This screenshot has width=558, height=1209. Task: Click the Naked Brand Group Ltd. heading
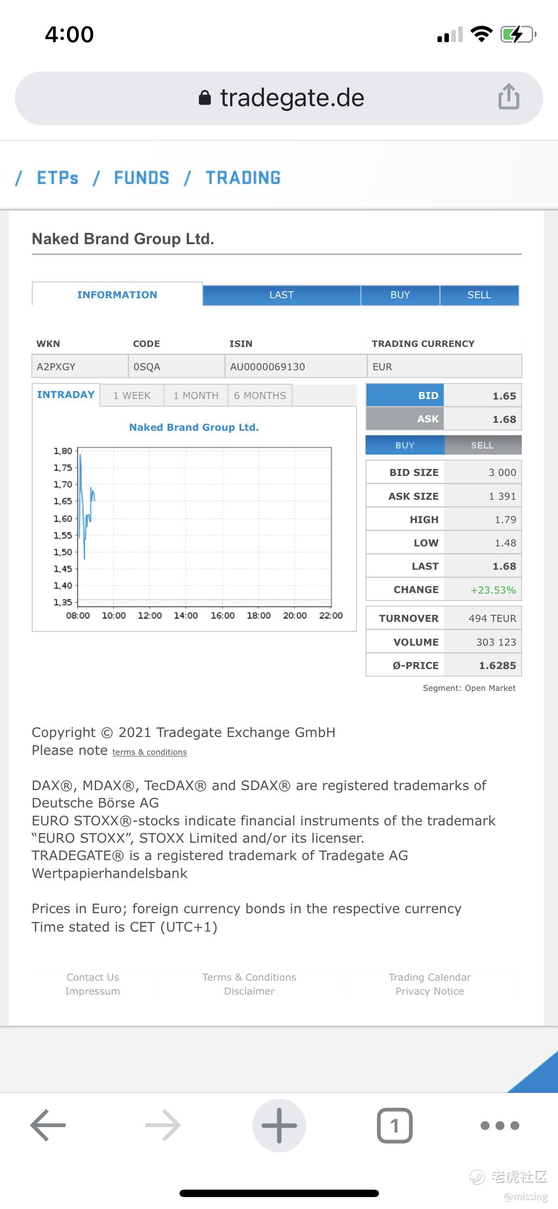(123, 239)
